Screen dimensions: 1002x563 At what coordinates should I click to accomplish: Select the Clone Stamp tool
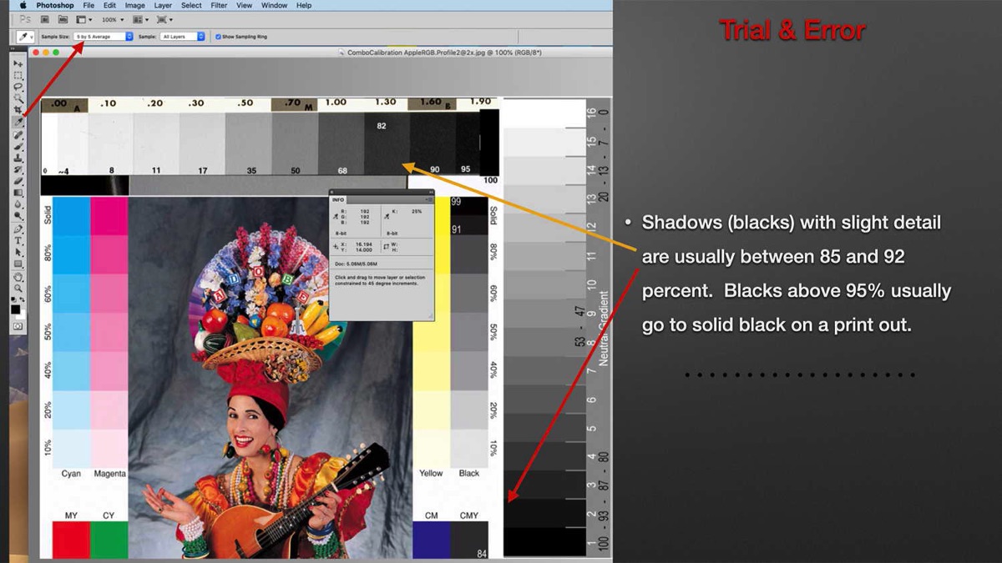click(18, 158)
